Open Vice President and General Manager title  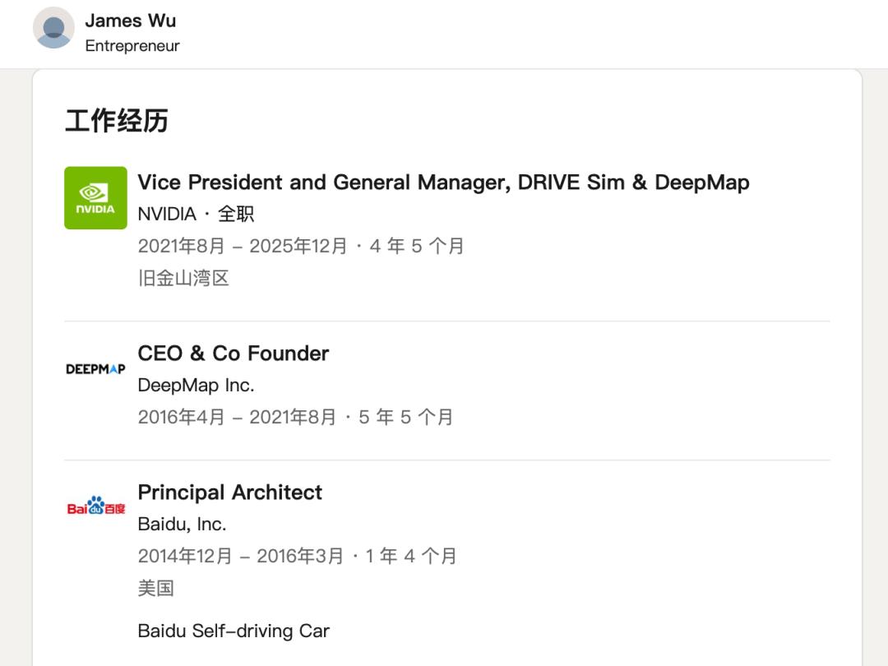(443, 183)
